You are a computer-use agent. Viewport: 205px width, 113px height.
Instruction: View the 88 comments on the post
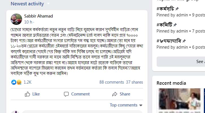coord(112,82)
